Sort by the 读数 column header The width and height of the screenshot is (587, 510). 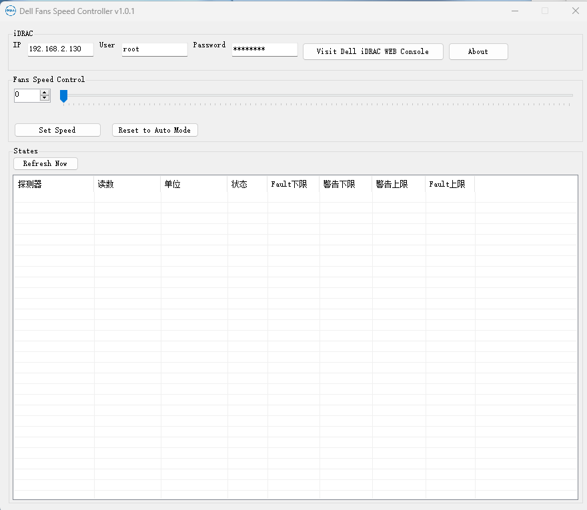click(x=127, y=184)
